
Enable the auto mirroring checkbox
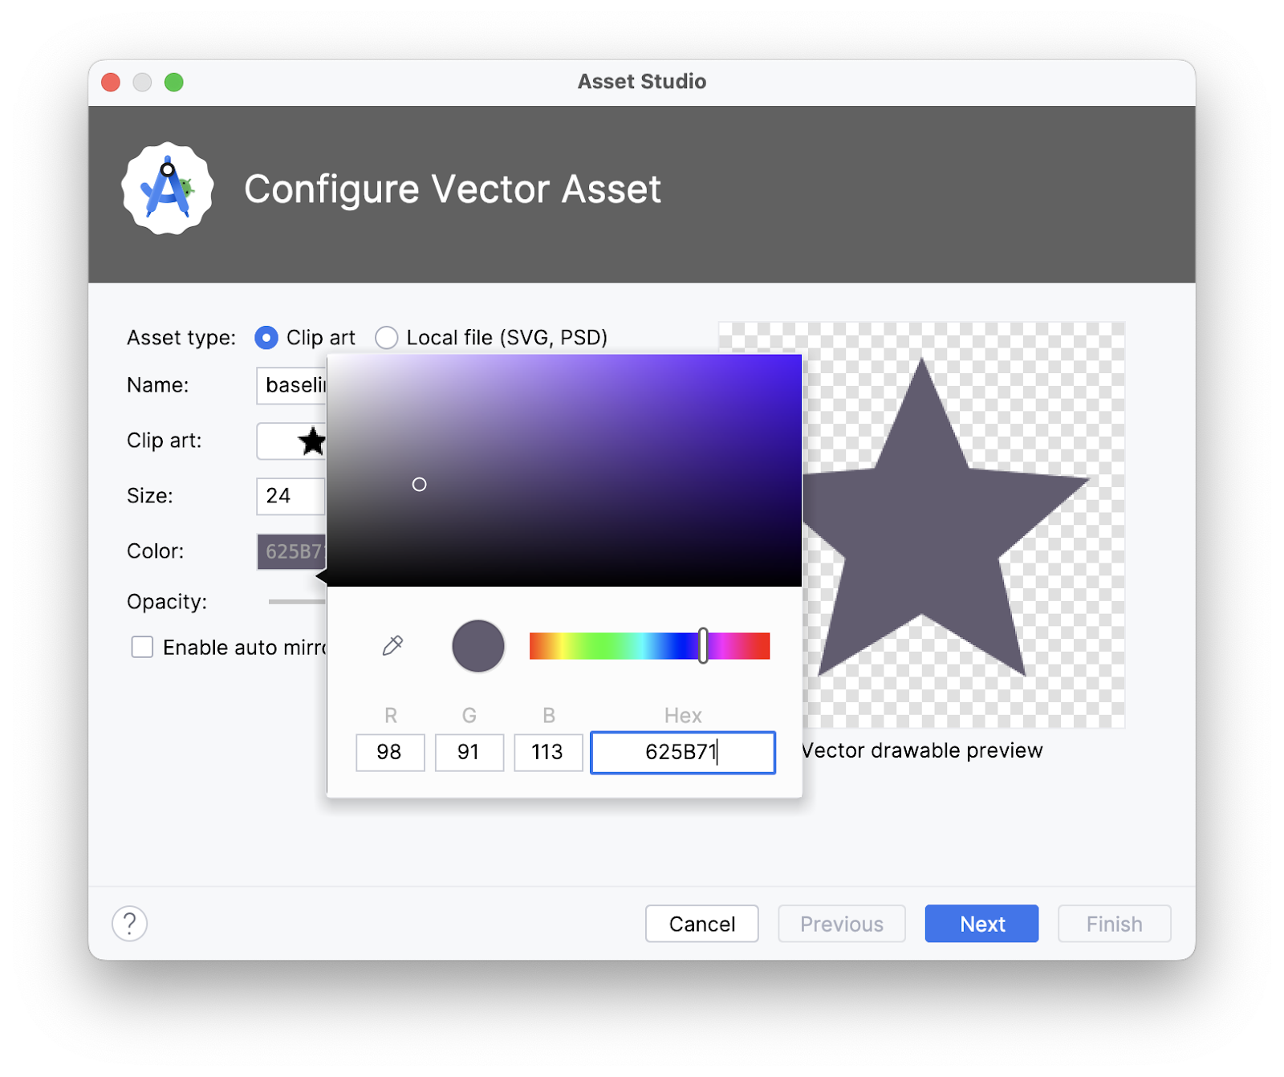tap(143, 648)
